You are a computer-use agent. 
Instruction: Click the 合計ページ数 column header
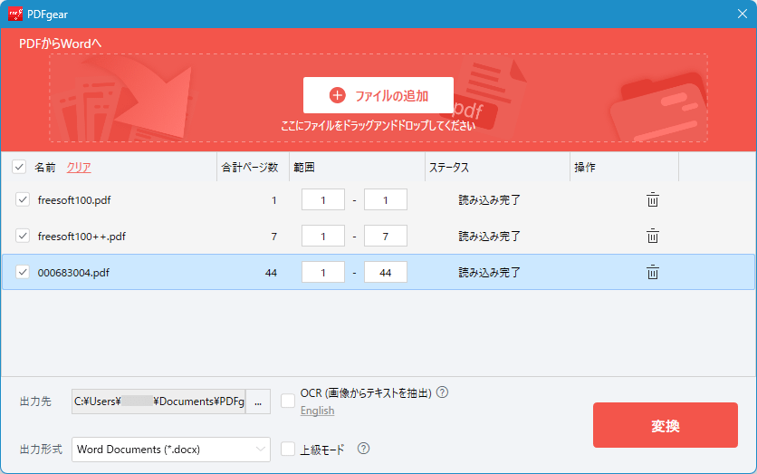[250, 167]
